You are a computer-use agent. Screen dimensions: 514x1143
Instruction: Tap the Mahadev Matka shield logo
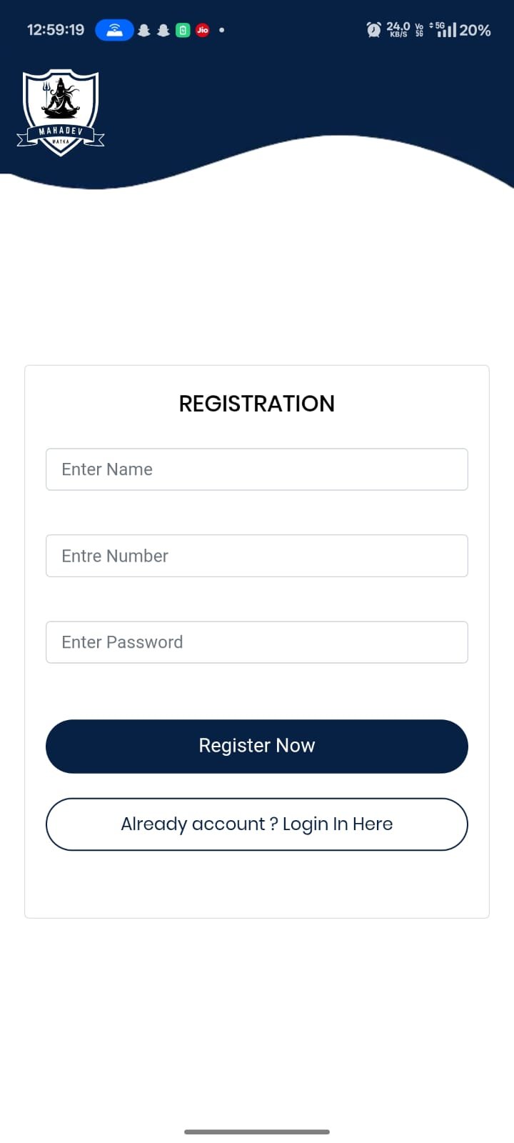point(61,112)
